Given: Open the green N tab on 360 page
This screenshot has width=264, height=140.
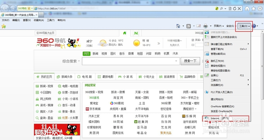Looking at the screenshot, I should click(x=136, y=33).
